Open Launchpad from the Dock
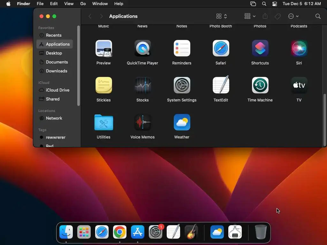Image resolution: width=327 pixels, height=245 pixels. pos(84,232)
